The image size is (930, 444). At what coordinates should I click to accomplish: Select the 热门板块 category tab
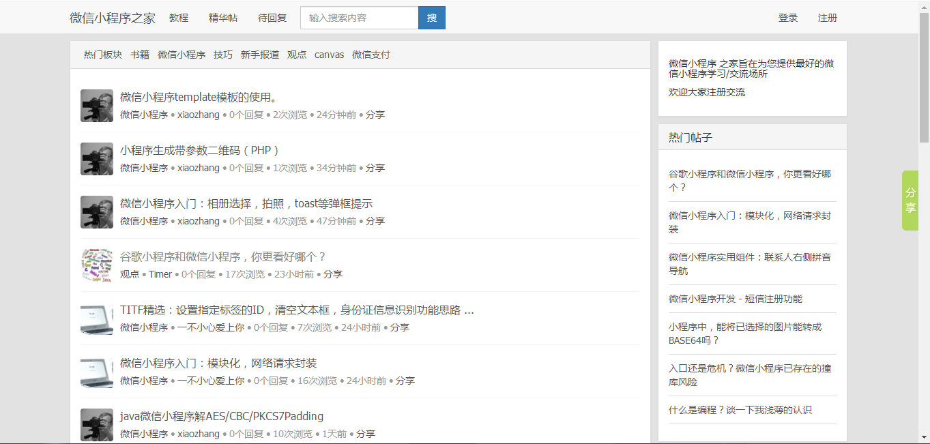[x=103, y=55]
